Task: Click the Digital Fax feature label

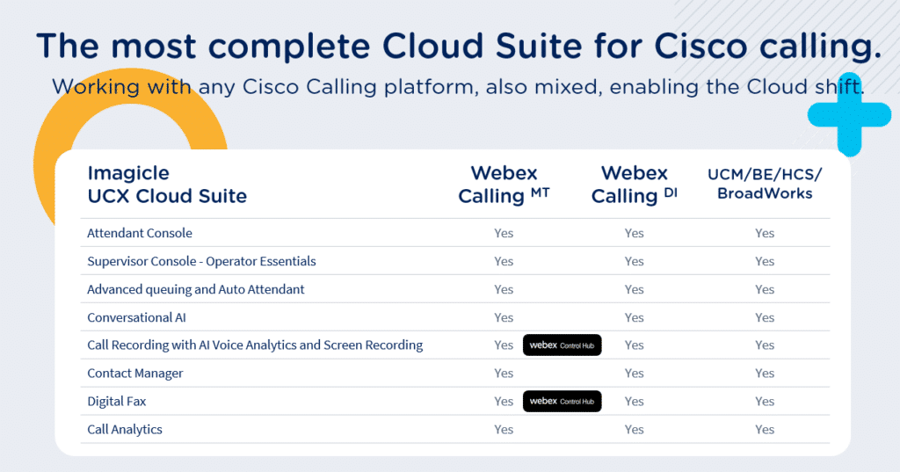Action: (117, 402)
